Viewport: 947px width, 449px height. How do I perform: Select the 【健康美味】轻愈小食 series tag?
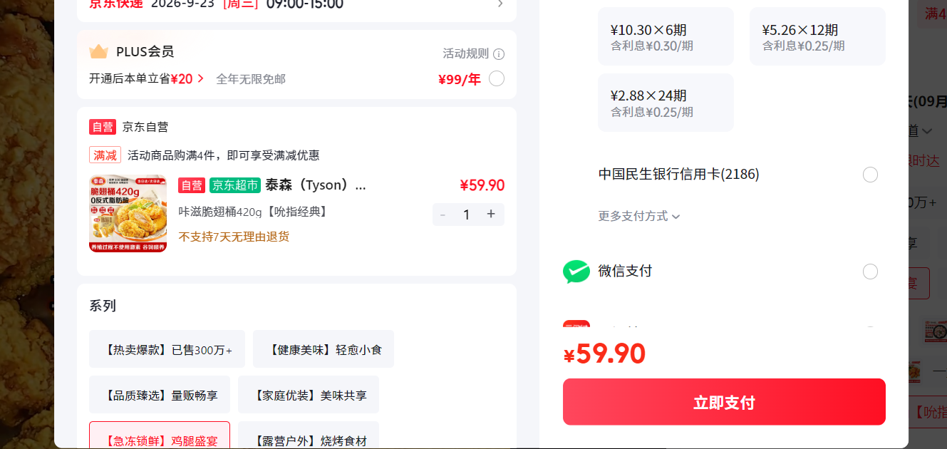click(x=324, y=349)
